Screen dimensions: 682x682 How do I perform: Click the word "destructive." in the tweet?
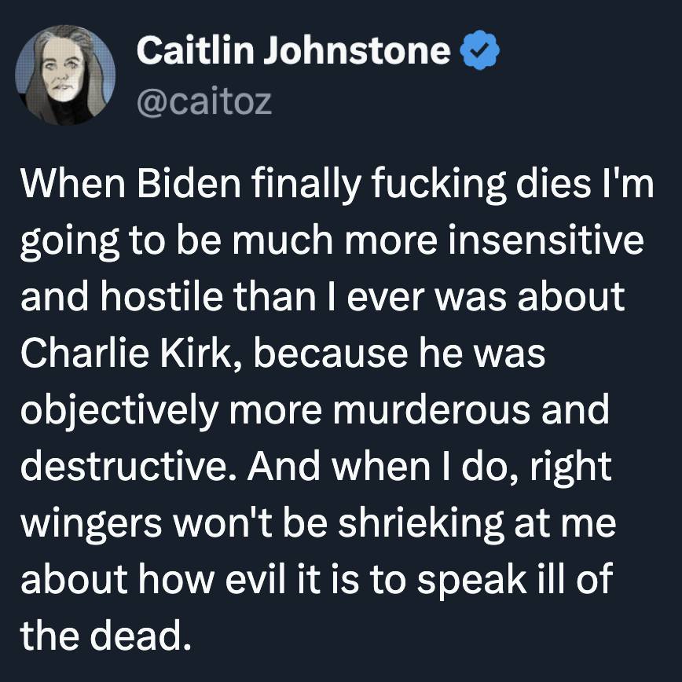[126, 467]
